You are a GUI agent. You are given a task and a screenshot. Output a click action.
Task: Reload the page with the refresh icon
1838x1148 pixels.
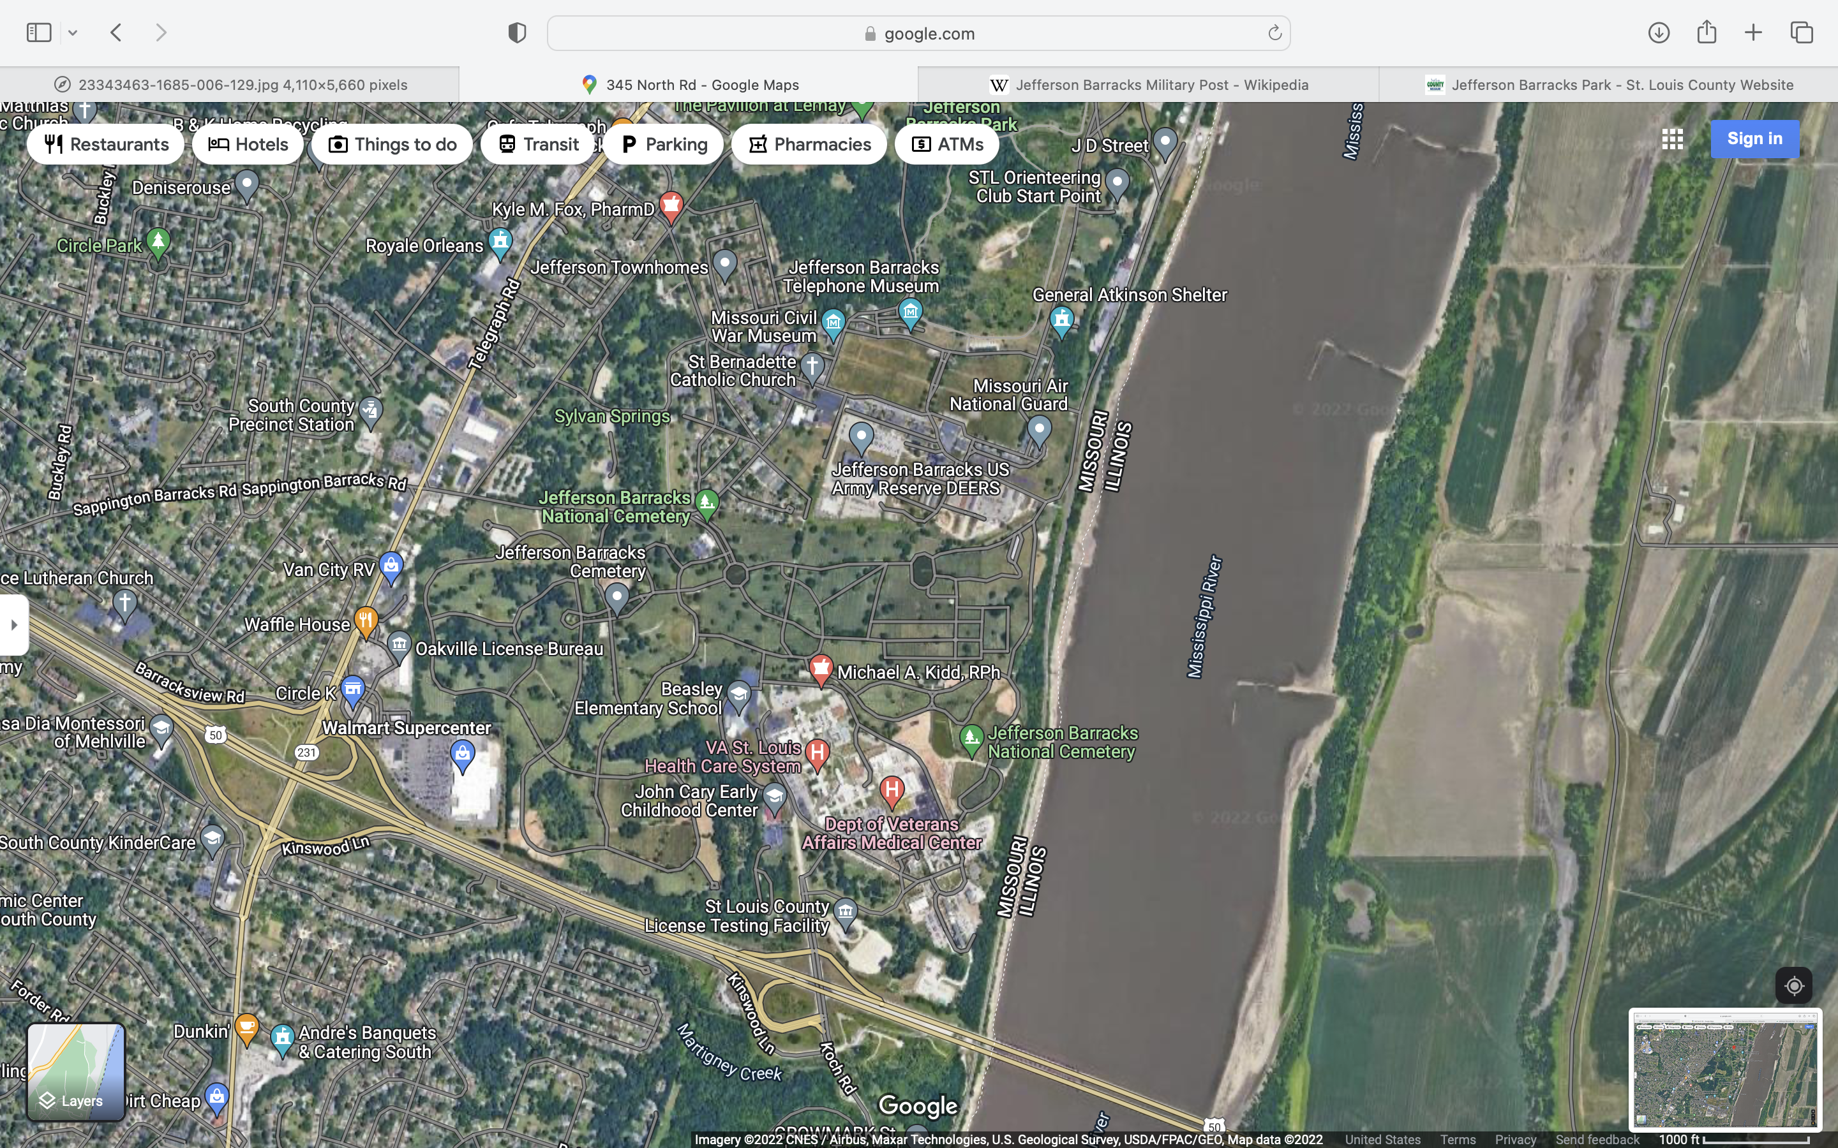(x=1274, y=33)
